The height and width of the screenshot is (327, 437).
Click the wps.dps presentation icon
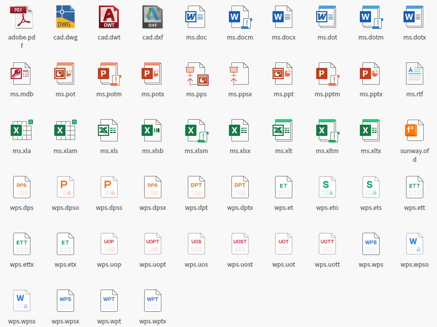tap(22, 188)
